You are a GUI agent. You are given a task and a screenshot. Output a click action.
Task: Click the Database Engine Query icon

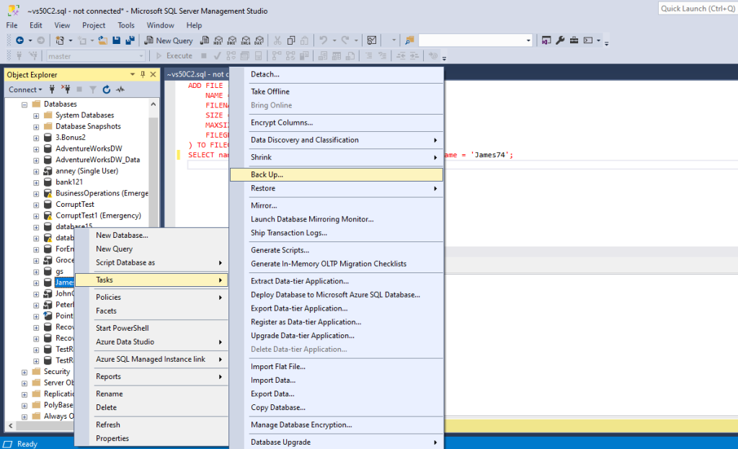point(205,40)
